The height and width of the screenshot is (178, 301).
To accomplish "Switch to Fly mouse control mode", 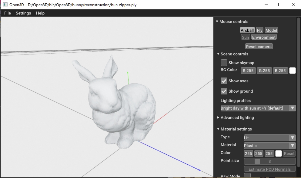I will pos(259,30).
